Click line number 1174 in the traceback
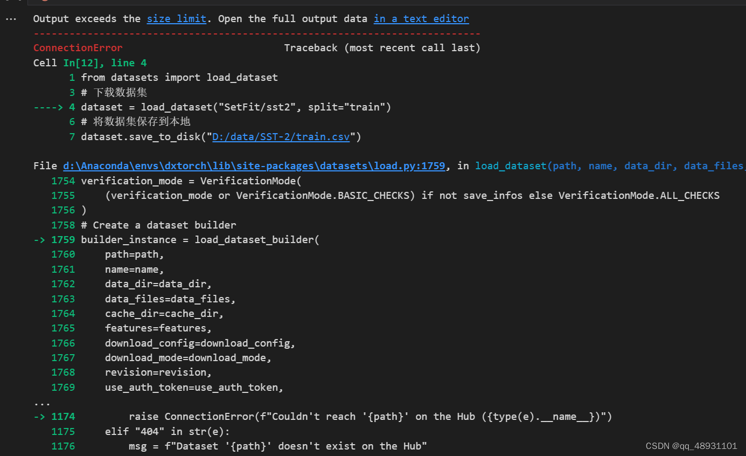Screen dimensions: 746x456 click(63, 416)
